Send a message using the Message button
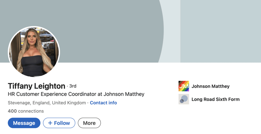This screenshot has width=261, height=134. click(x=24, y=123)
